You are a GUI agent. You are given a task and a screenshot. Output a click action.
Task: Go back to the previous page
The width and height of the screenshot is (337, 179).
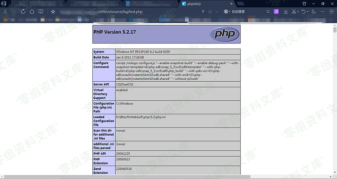click(5, 12)
